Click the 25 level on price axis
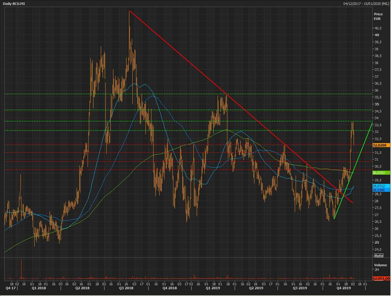 point(377,242)
